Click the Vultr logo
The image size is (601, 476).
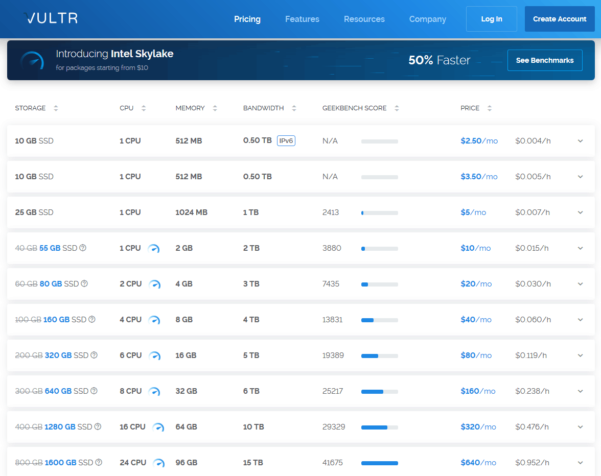(x=51, y=18)
